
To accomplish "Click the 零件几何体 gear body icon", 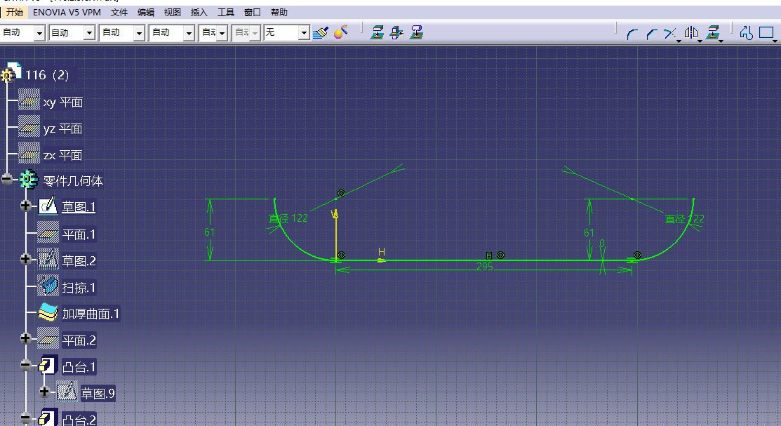I will [28, 180].
